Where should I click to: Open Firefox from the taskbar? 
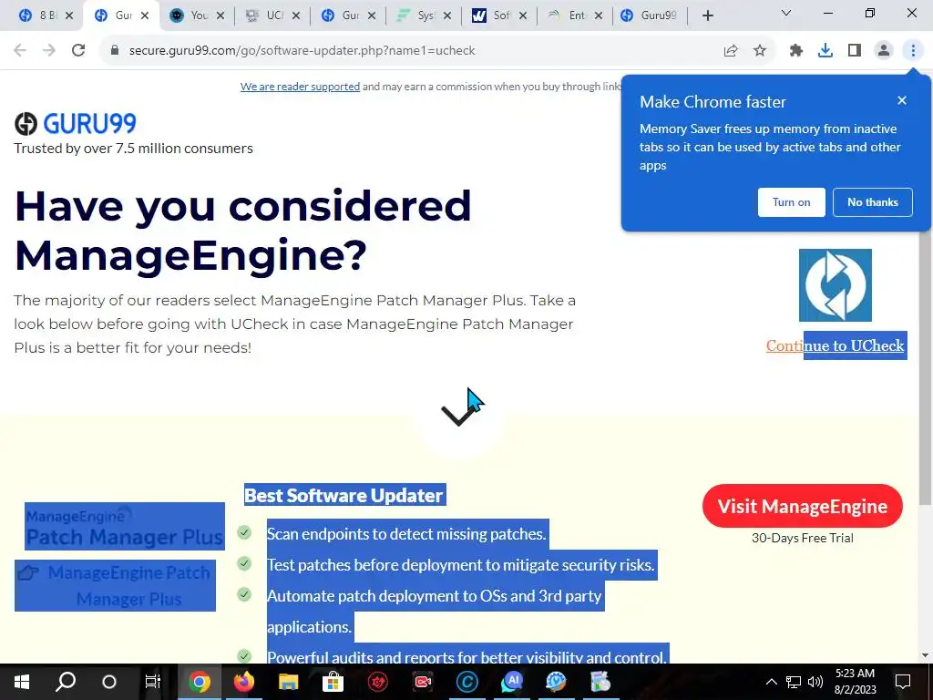click(x=243, y=682)
